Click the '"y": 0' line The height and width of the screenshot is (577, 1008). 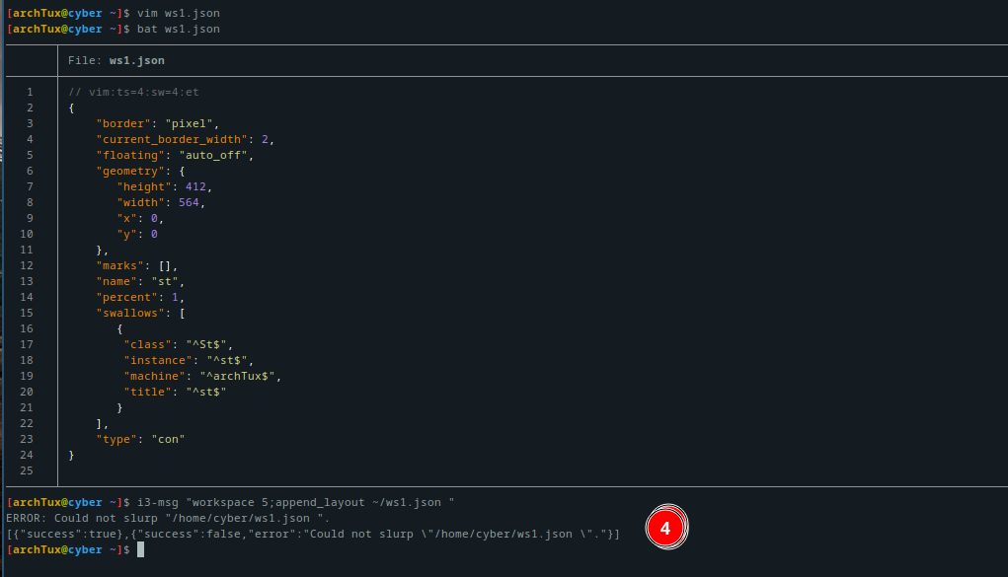[137, 234]
